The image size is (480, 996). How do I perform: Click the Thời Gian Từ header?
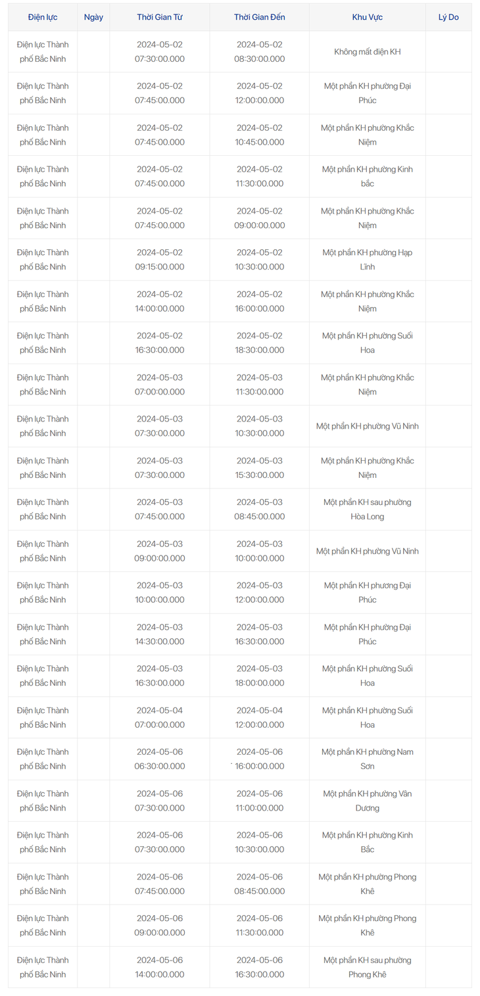point(160,17)
